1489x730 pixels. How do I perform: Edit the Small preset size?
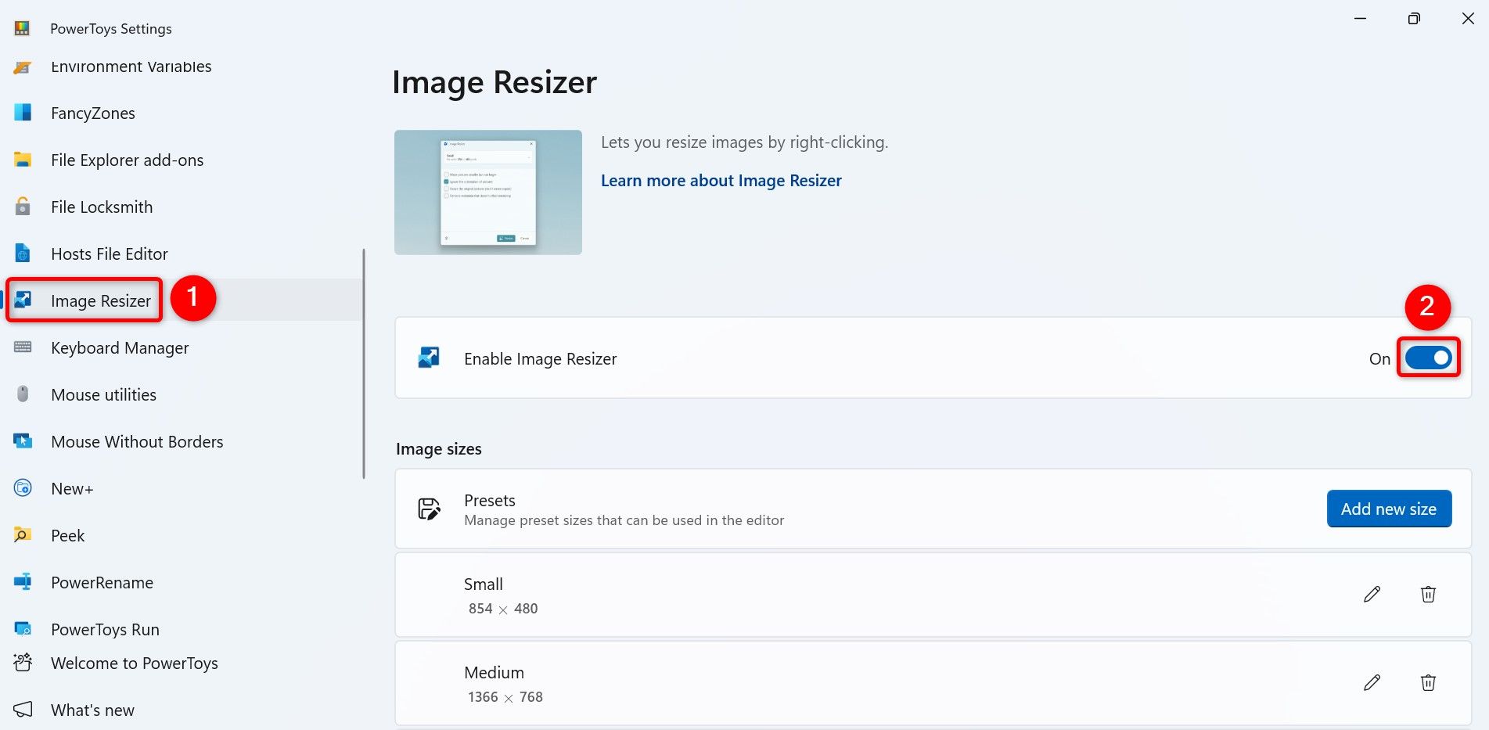(x=1372, y=595)
